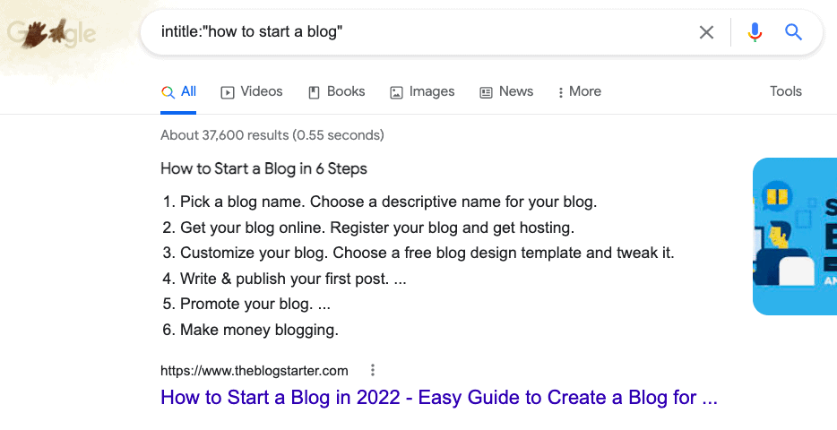Submit search using magnifying glass icon

tap(793, 32)
